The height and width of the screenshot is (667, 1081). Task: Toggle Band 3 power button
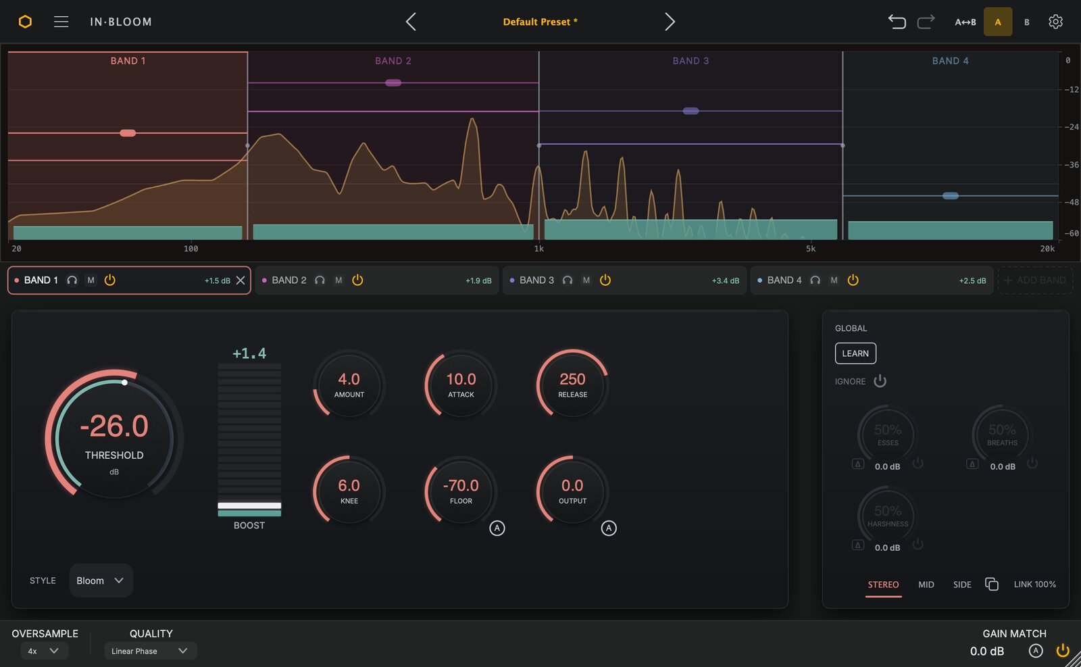[x=605, y=280]
